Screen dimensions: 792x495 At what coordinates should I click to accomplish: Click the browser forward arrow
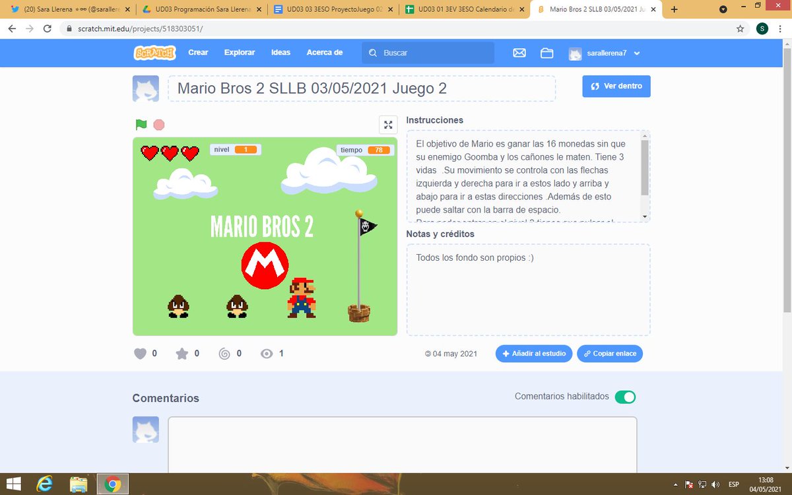[x=30, y=29]
